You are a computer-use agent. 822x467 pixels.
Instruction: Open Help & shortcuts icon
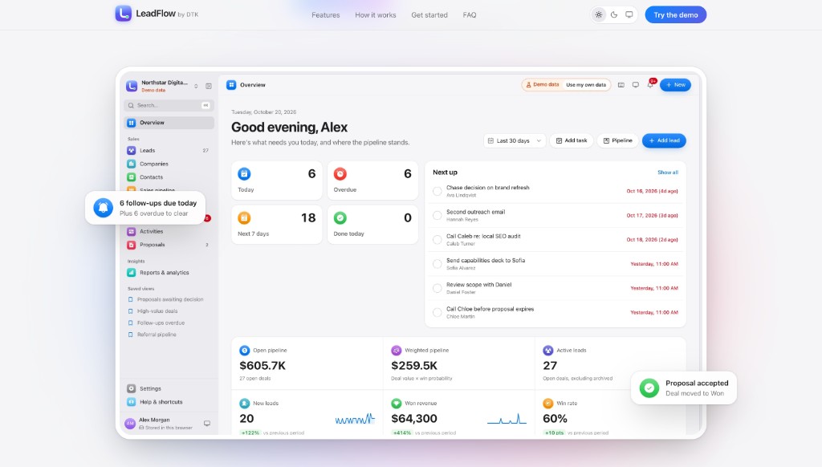[132, 402]
